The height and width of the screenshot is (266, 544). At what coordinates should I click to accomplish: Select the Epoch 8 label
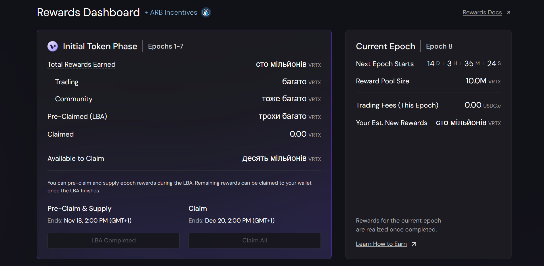tap(439, 46)
